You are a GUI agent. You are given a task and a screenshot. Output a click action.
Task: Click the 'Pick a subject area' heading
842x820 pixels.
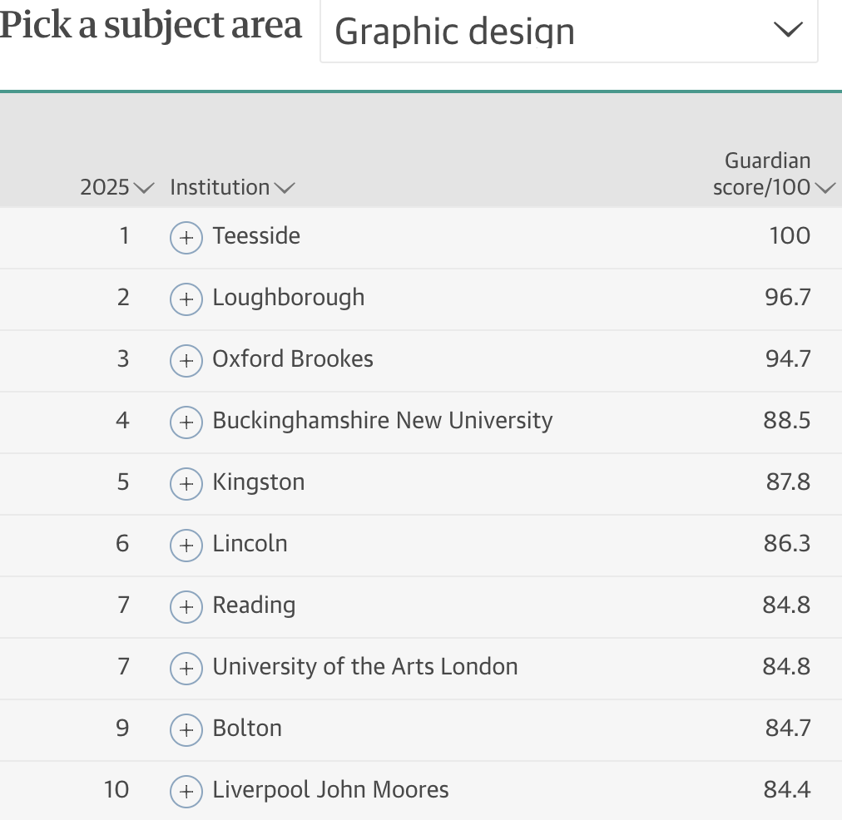pyautogui.click(x=151, y=26)
